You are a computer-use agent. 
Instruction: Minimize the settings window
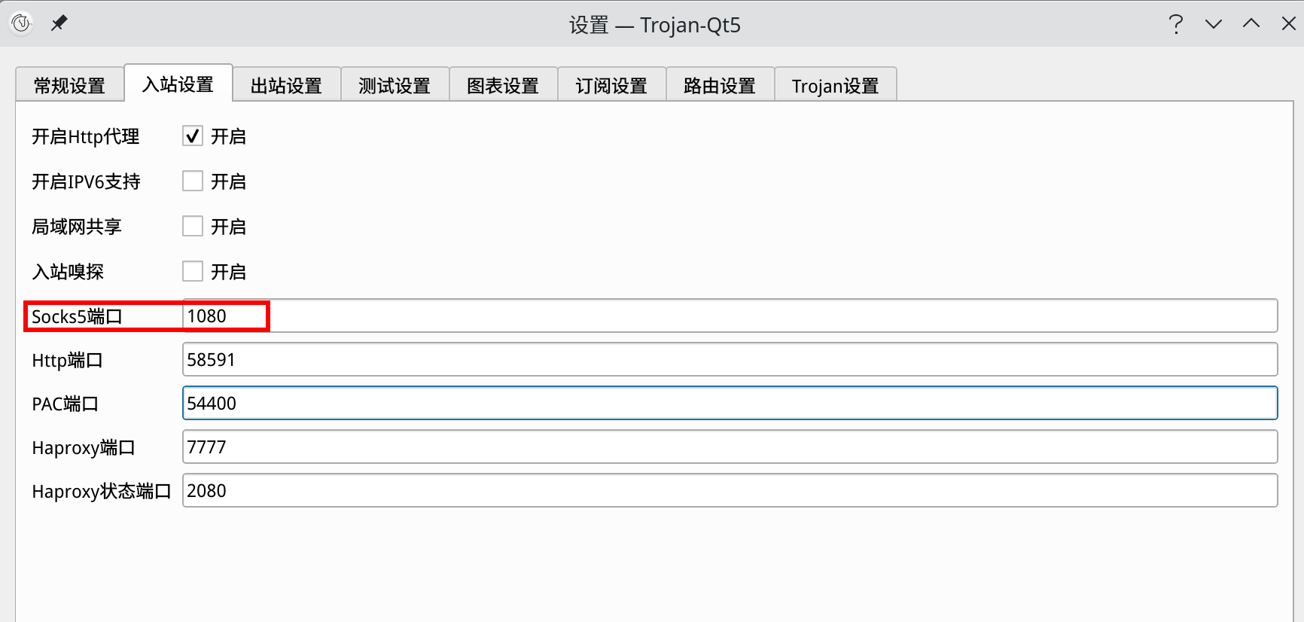point(1214,24)
